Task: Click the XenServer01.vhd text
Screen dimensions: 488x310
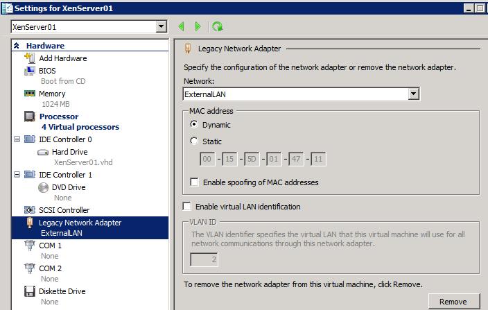Action: coord(83,162)
